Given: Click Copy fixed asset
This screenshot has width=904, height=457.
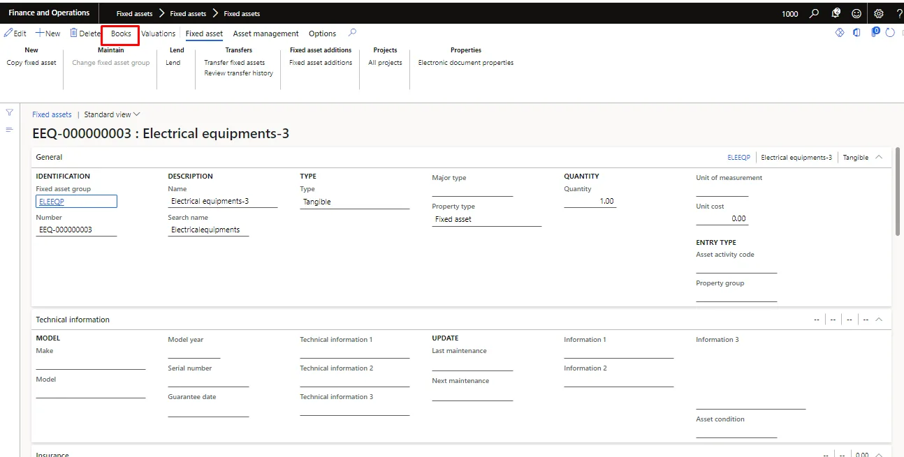Looking at the screenshot, I should [31, 63].
